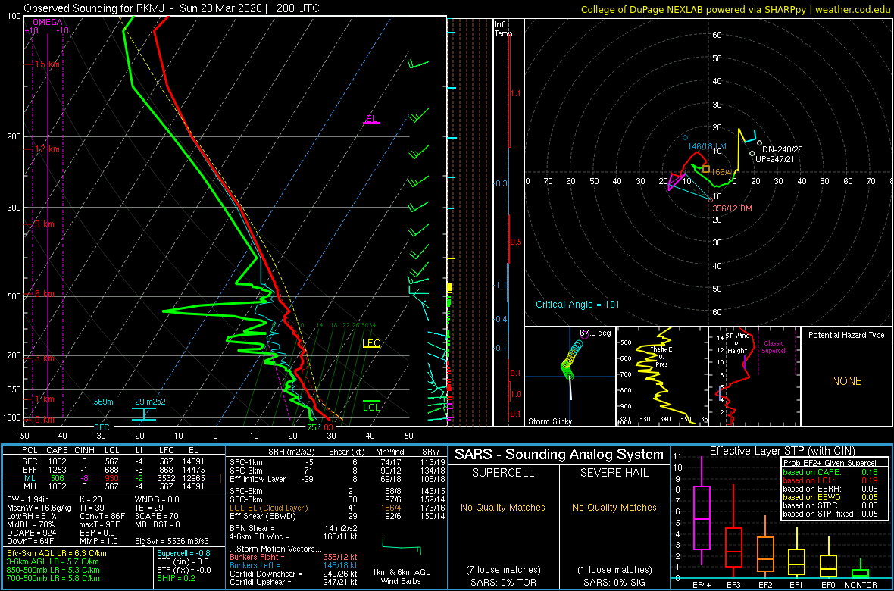894x591 pixels.
Task: Select the highlighted ML parcel row
Action: pos(113,477)
